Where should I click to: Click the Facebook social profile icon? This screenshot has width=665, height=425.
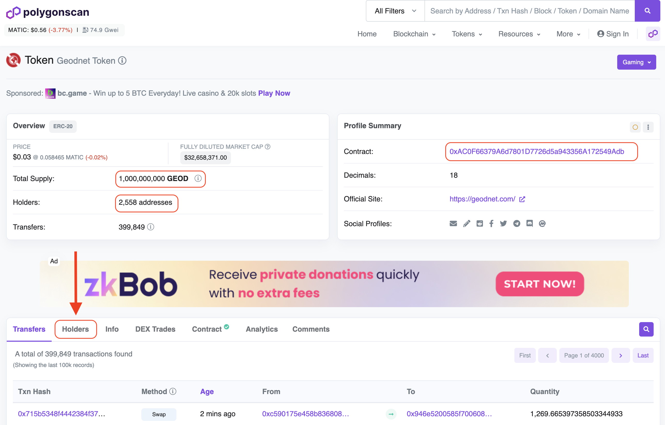point(491,224)
